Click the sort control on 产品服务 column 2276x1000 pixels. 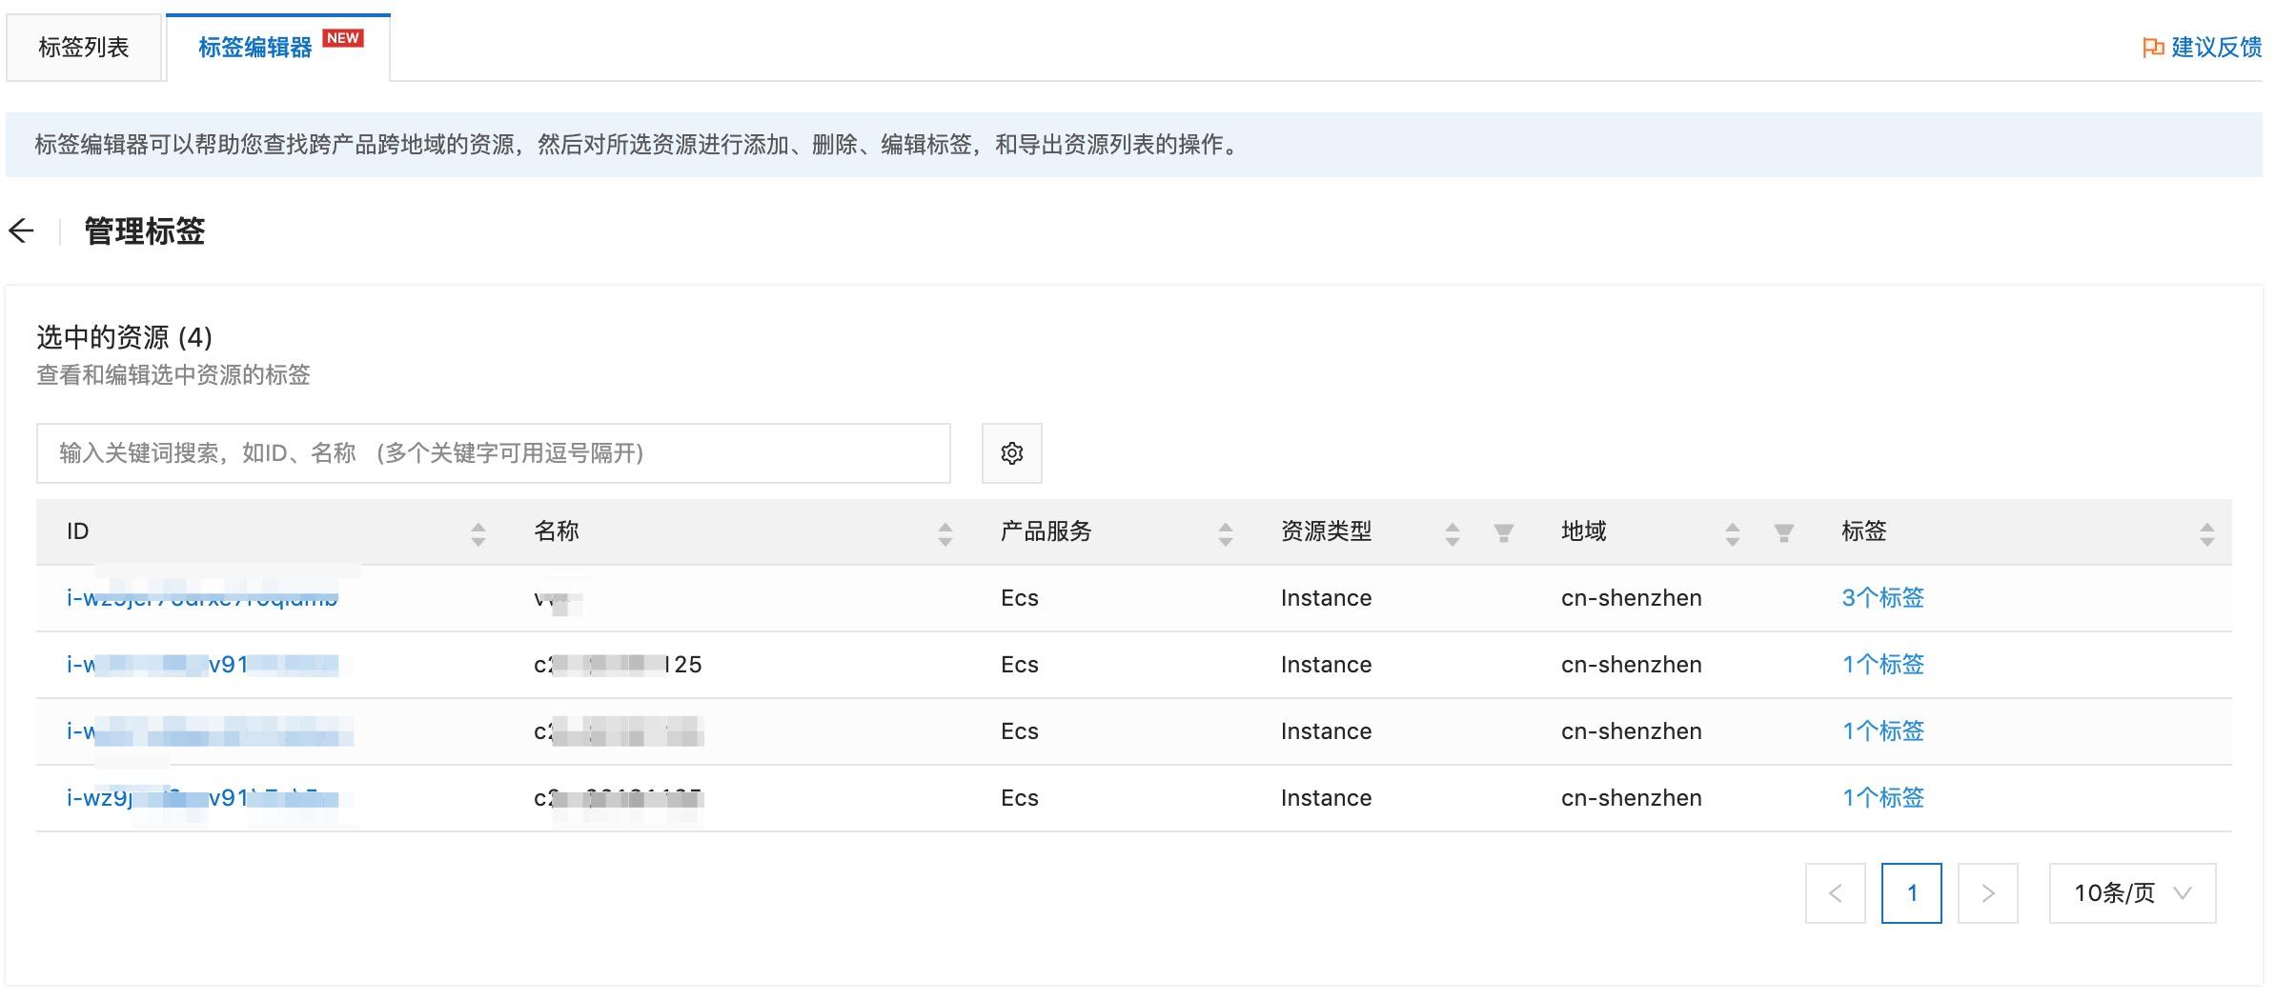1224,534
